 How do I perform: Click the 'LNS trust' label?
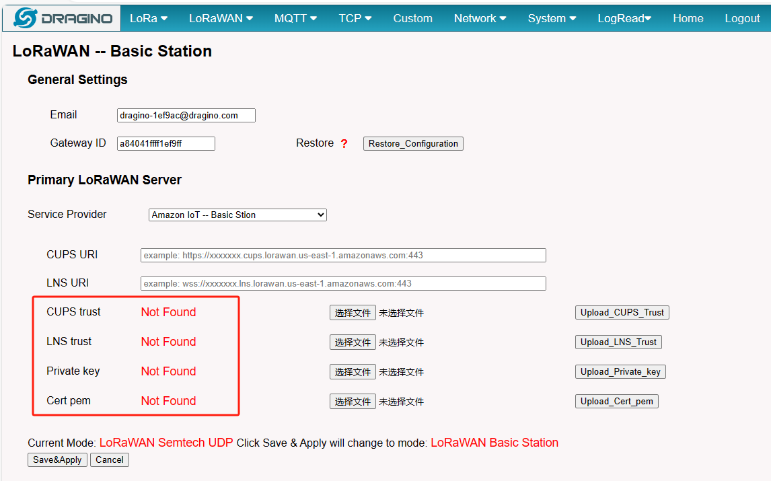click(x=69, y=341)
